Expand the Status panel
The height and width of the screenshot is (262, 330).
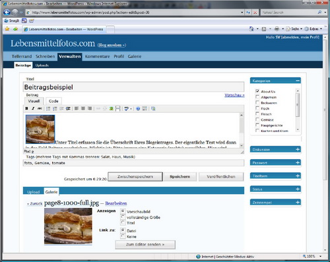point(298,189)
